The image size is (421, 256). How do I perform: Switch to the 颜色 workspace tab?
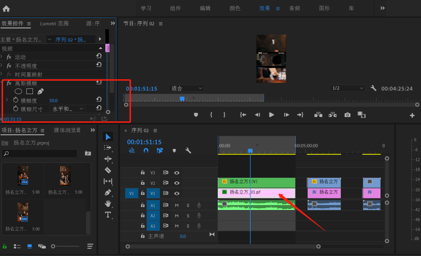point(235,8)
